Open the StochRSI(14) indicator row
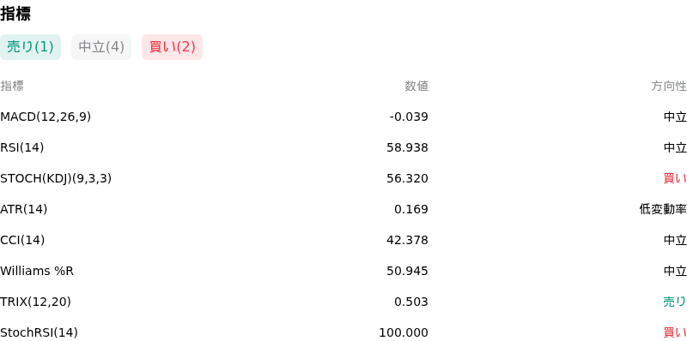 (x=343, y=332)
